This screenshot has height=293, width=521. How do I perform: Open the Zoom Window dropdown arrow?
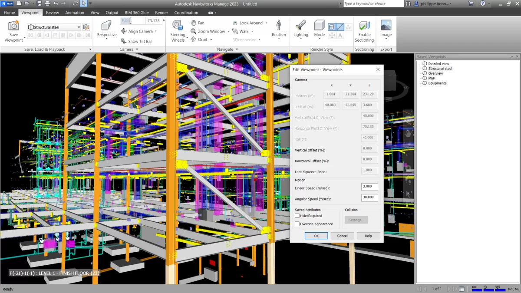coord(228,31)
